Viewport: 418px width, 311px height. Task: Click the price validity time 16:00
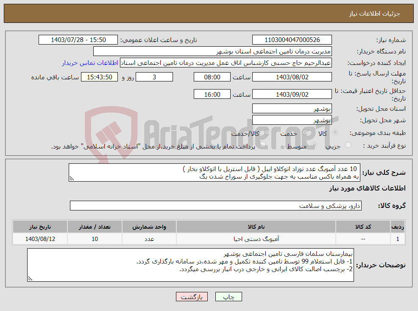[212, 95]
